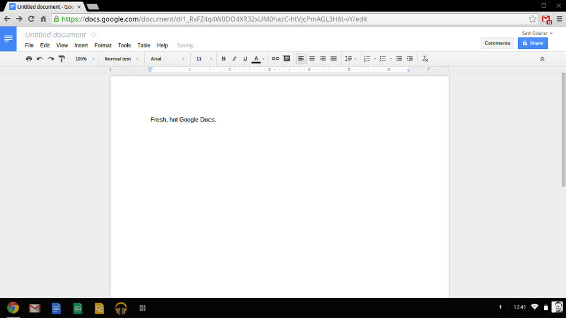This screenshot has height=318, width=566.
Task: Apply a numbered list
Action: tap(367, 59)
